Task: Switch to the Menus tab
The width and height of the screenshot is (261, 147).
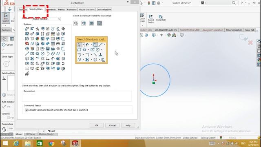Action: 61,9
